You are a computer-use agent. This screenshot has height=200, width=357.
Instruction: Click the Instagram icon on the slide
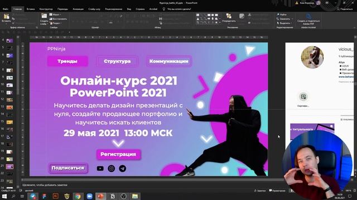tap(112, 168)
